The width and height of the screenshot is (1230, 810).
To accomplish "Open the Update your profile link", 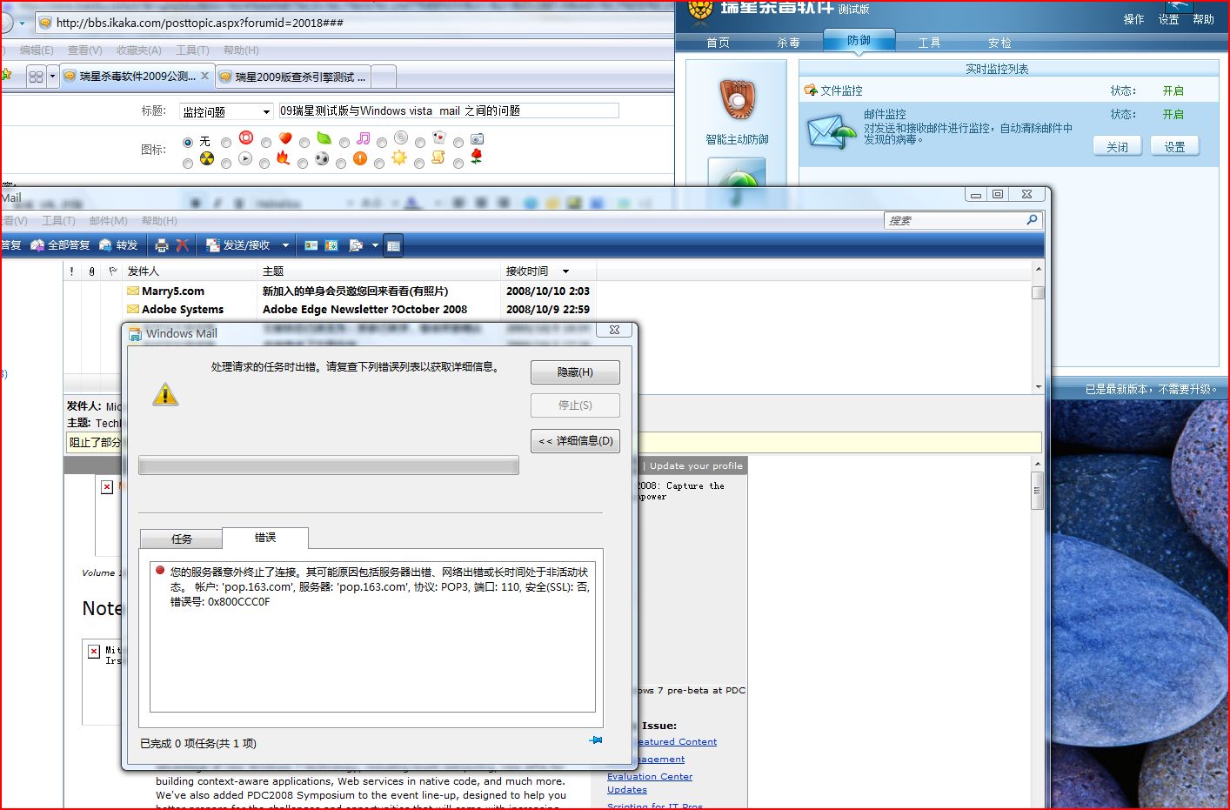I will click(696, 465).
